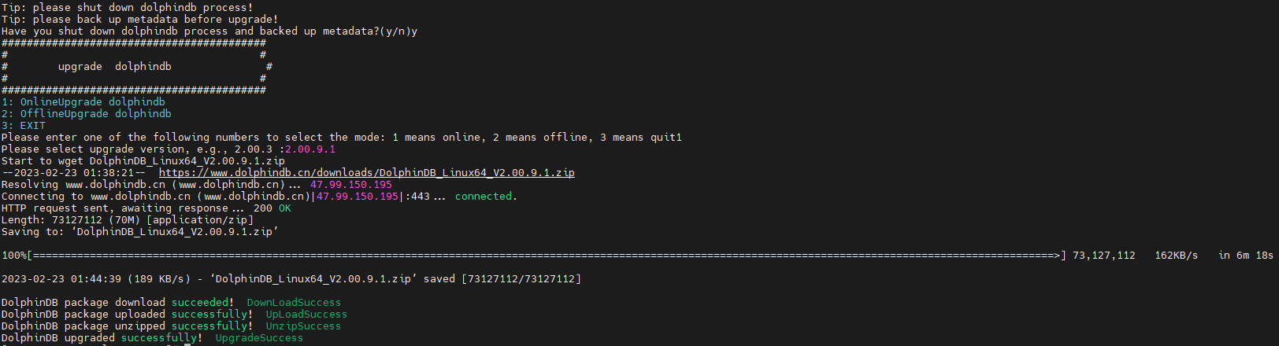
Task: Click the DownLoadSuccess status text
Action: [294, 303]
